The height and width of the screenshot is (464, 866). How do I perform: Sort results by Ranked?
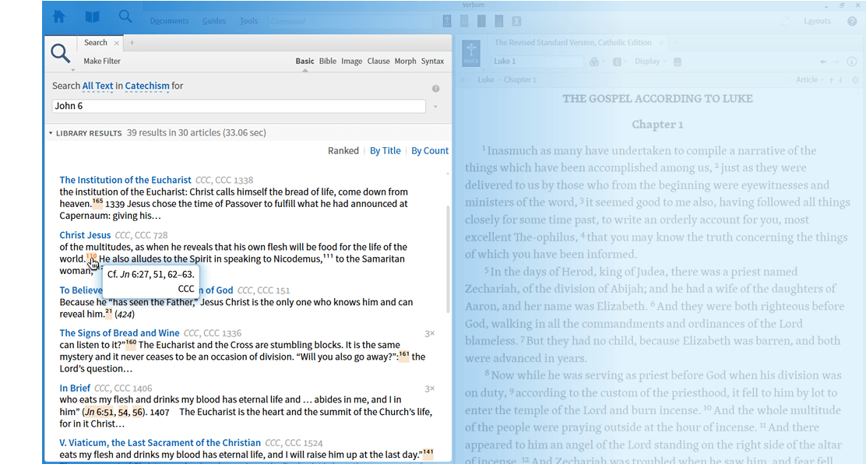point(343,151)
